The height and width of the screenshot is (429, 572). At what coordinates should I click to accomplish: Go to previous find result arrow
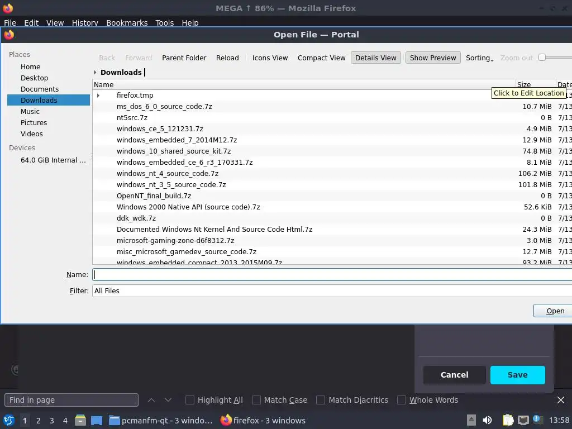pyautogui.click(x=151, y=400)
